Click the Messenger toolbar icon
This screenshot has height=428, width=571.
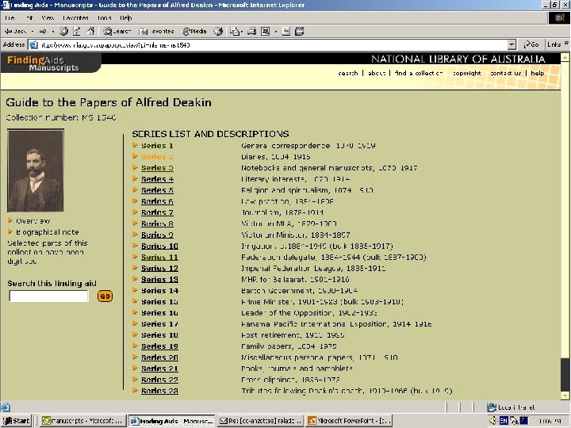click(299, 31)
